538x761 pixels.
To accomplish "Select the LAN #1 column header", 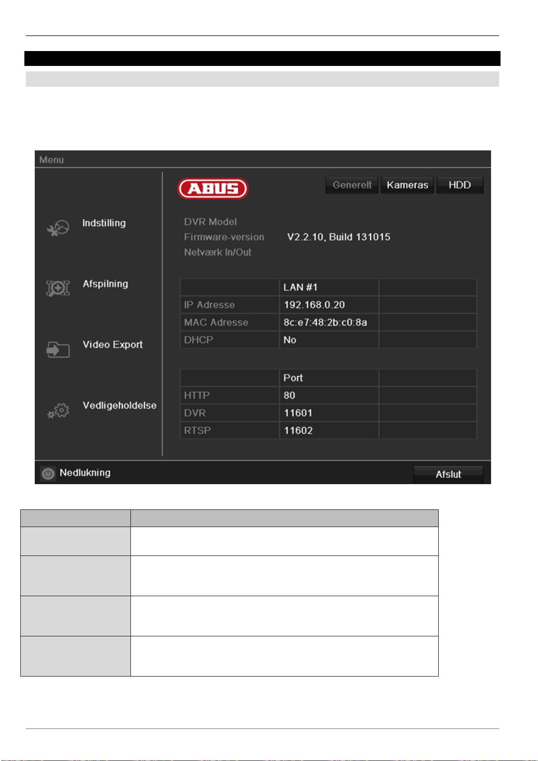I will click(301, 287).
